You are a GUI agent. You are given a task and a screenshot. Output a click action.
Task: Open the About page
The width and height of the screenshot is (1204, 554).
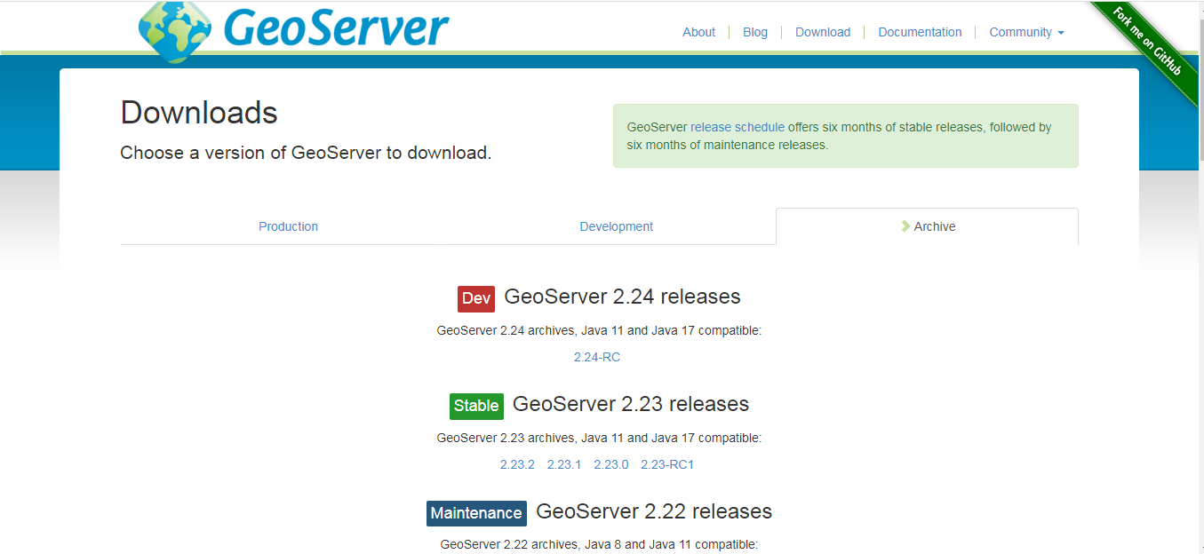(698, 32)
